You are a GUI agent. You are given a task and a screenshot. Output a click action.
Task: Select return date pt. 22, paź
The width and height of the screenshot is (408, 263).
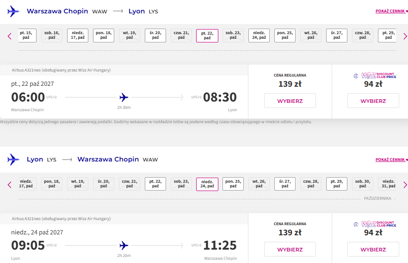[155, 184]
